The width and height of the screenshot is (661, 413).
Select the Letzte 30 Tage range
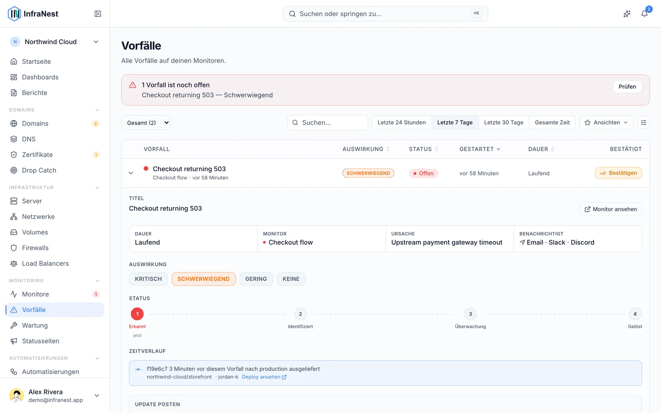[504, 123]
